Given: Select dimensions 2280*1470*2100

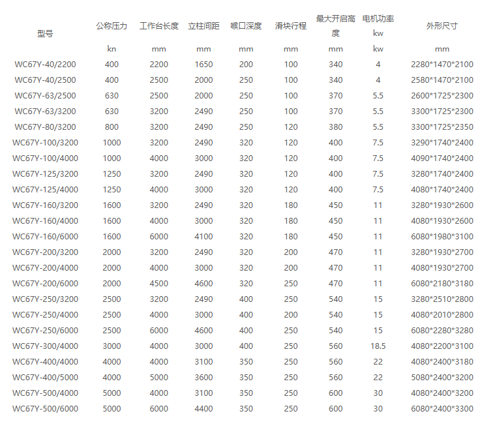Looking at the screenshot, I should pyautogui.click(x=442, y=65).
